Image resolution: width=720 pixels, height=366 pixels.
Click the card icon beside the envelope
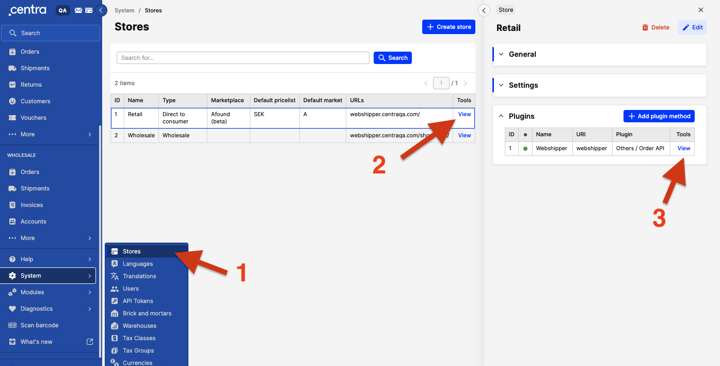(x=89, y=10)
